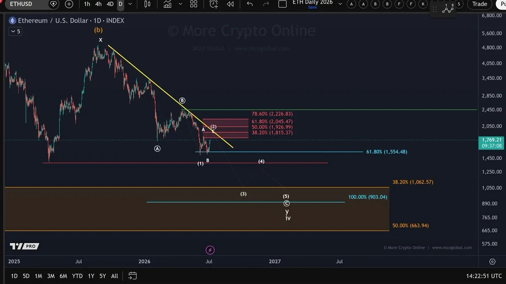
Task: Open the layout setup square icon
Action: click(x=283, y=4)
